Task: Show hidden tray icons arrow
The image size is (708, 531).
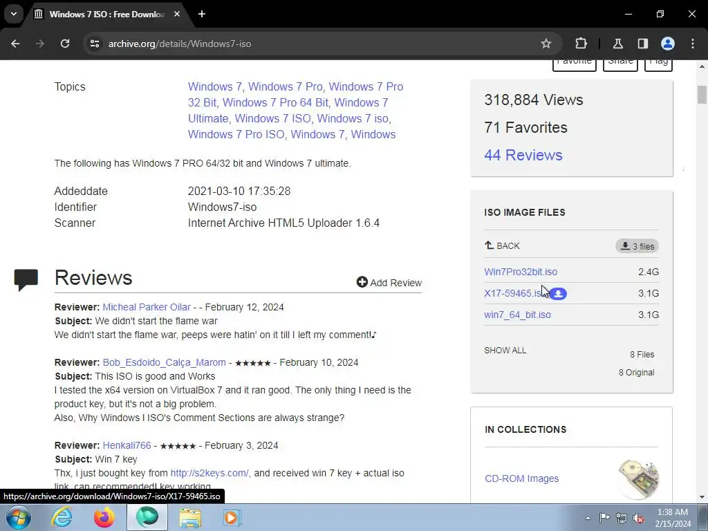Action: point(588,518)
